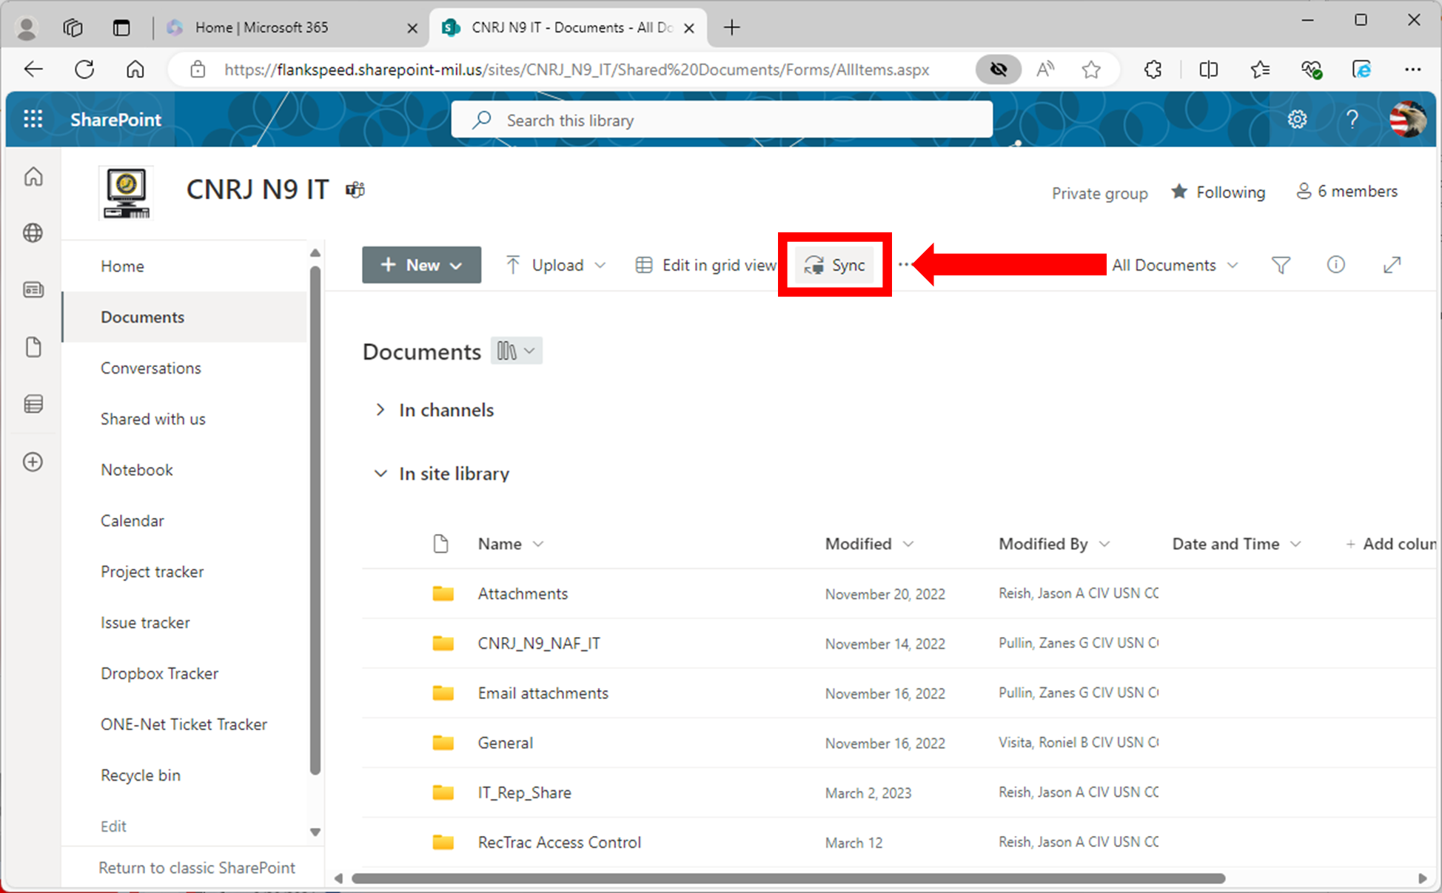Open the Conversations menu item
1442x893 pixels.
click(151, 368)
